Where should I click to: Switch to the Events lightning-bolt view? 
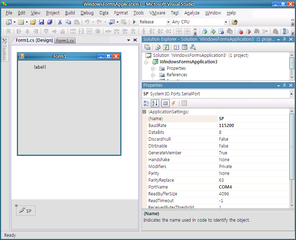pyautogui.click(x=174, y=103)
